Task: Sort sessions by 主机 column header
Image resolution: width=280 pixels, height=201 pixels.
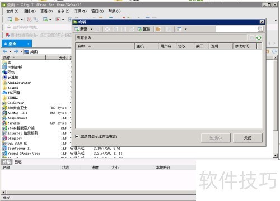Action: [146, 46]
